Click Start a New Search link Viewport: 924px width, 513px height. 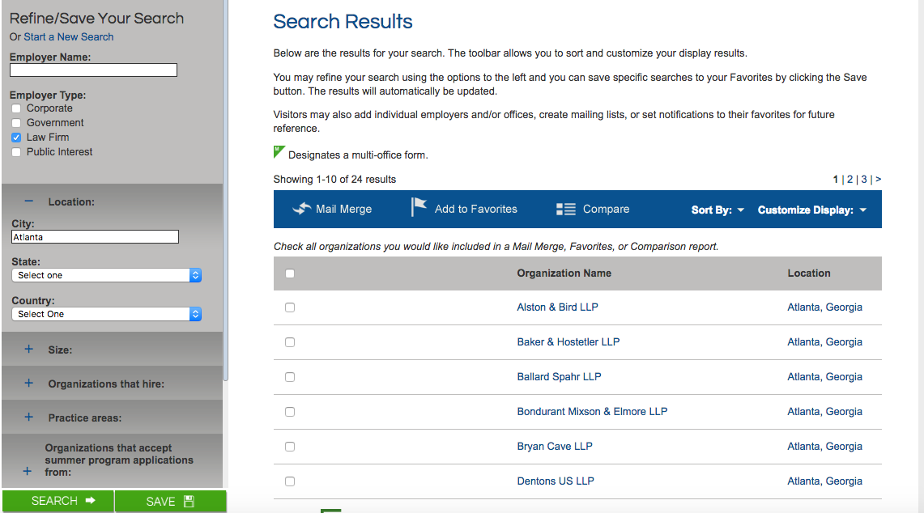(x=68, y=36)
